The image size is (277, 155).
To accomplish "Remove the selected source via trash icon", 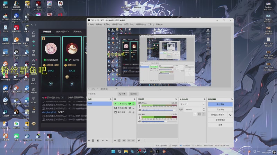I will pyautogui.click(x=119, y=141).
